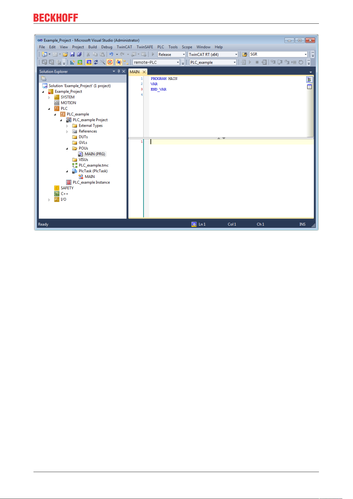Open the Release configuration dropdown
The image size is (353, 499).
point(184,54)
